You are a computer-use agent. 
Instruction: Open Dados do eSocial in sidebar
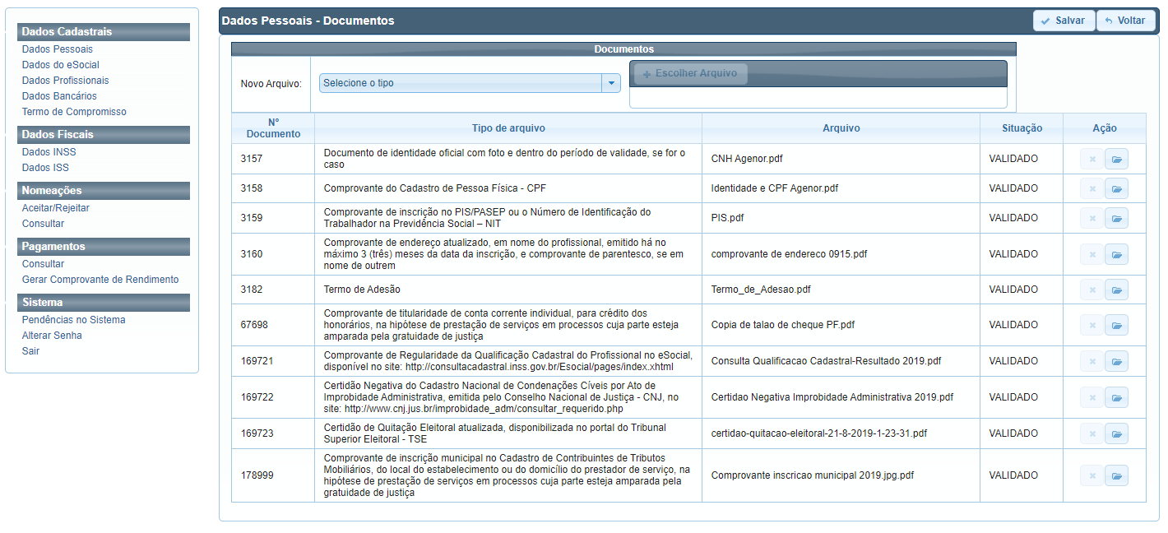point(61,65)
